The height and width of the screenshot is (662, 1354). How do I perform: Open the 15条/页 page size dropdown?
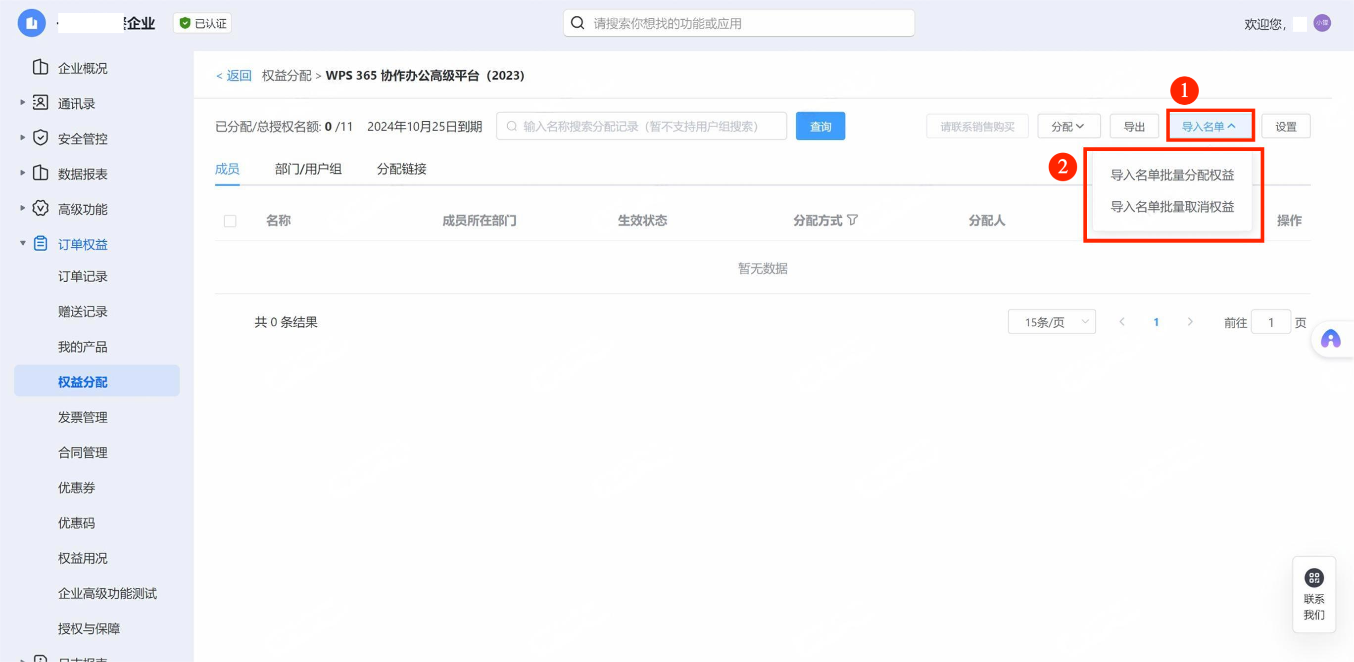coord(1051,322)
